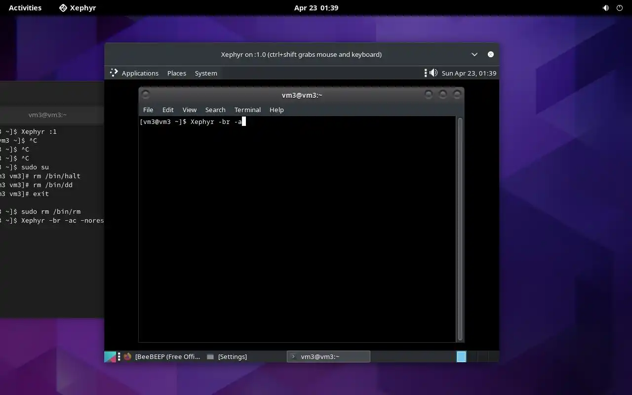
Task: Close the inner vm3@vm3 terminal window
Action: click(x=457, y=94)
